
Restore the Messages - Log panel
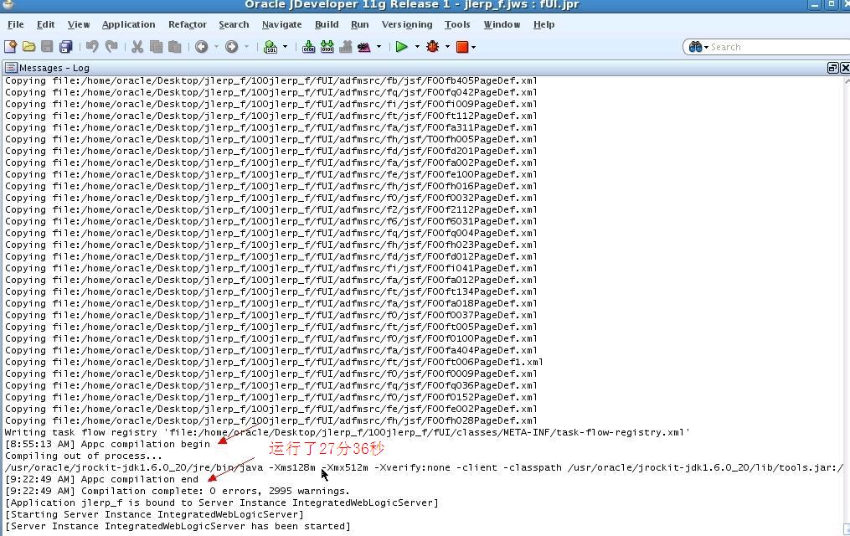832,68
